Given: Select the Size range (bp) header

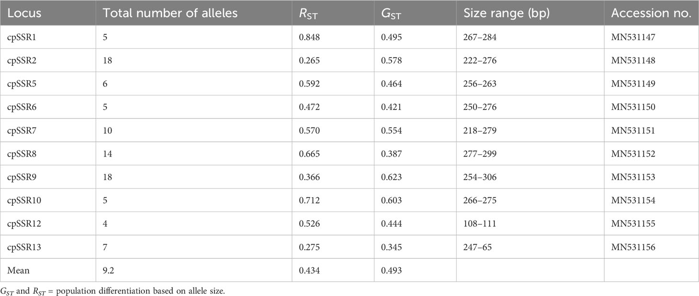Looking at the screenshot, I should pyautogui.click(x=506, y=13).
